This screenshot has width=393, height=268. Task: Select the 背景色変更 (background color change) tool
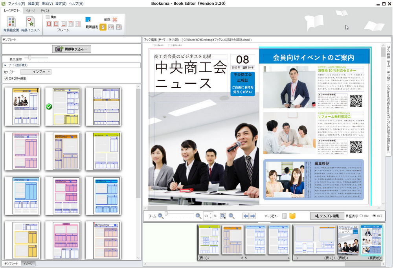point(11,22)
